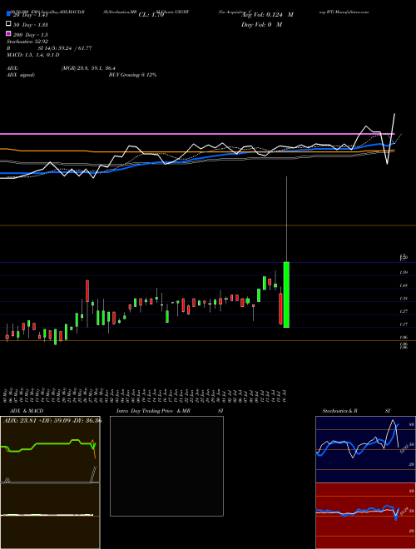The height and width of the screenshot is (549, 416).
Task: Click the MACD histogram panel below ADX
Action: [50, 516]
